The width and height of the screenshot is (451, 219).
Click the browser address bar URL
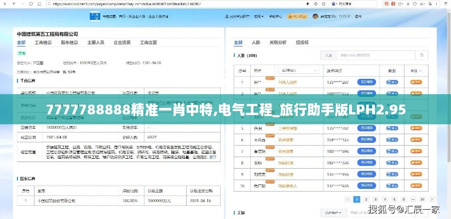(x=126, y=4)
